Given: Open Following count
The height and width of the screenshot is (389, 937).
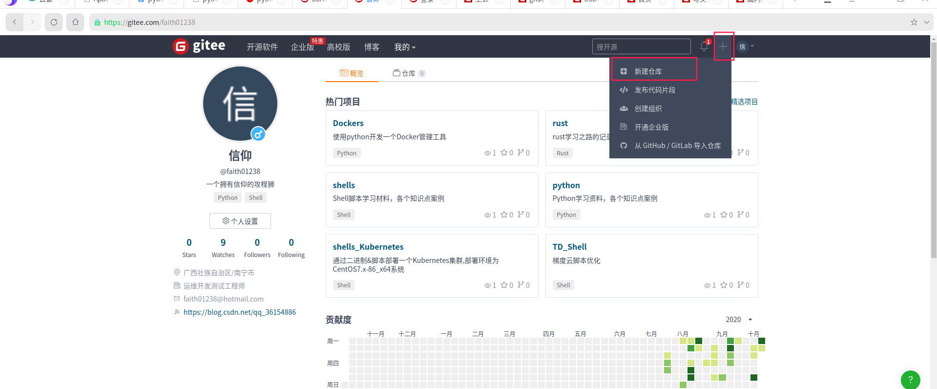Looking at the screenshot, I should [x=292, y=248].
